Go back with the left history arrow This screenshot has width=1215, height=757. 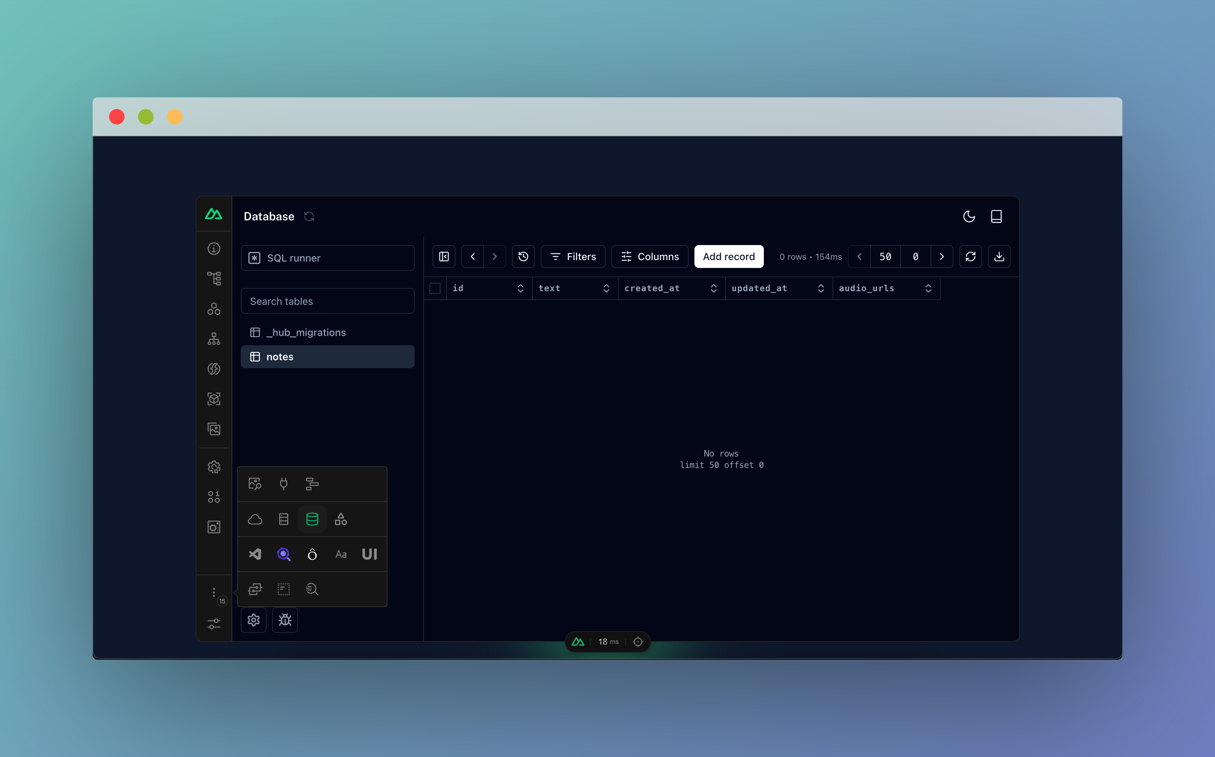473,257
